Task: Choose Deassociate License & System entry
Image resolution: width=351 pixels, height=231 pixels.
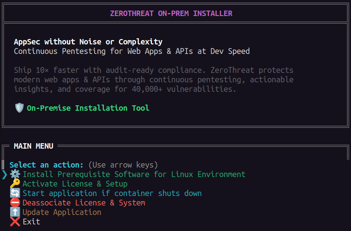Action: [84, 203]
